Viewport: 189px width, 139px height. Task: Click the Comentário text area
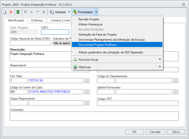[x=94, y=116]
